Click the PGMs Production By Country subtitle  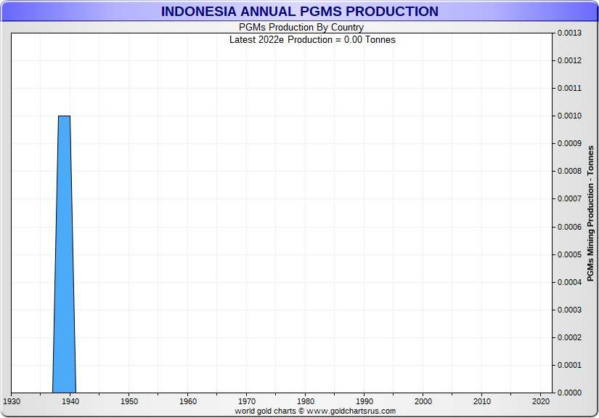(311, 28)
